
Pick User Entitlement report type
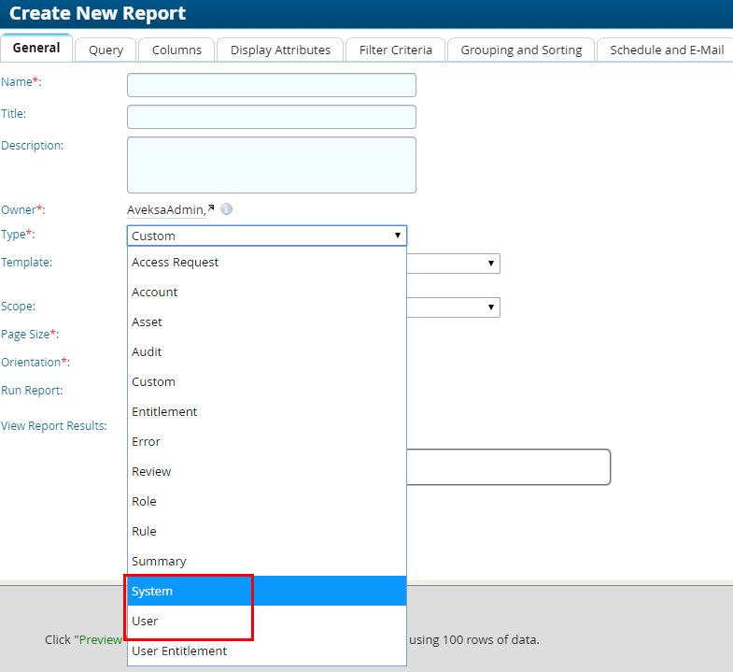tap(179, 651)
